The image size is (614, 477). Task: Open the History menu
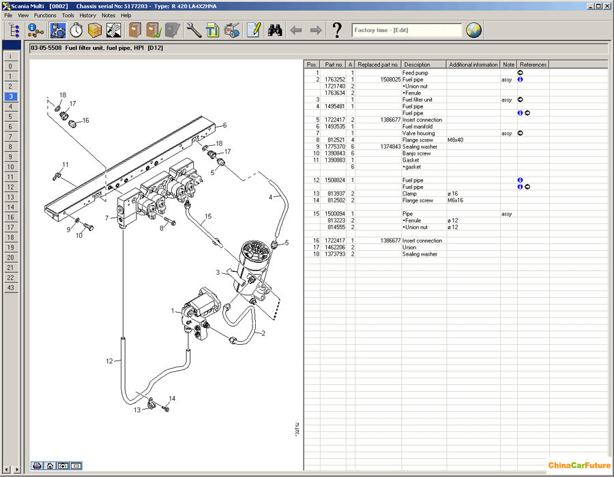87,15
